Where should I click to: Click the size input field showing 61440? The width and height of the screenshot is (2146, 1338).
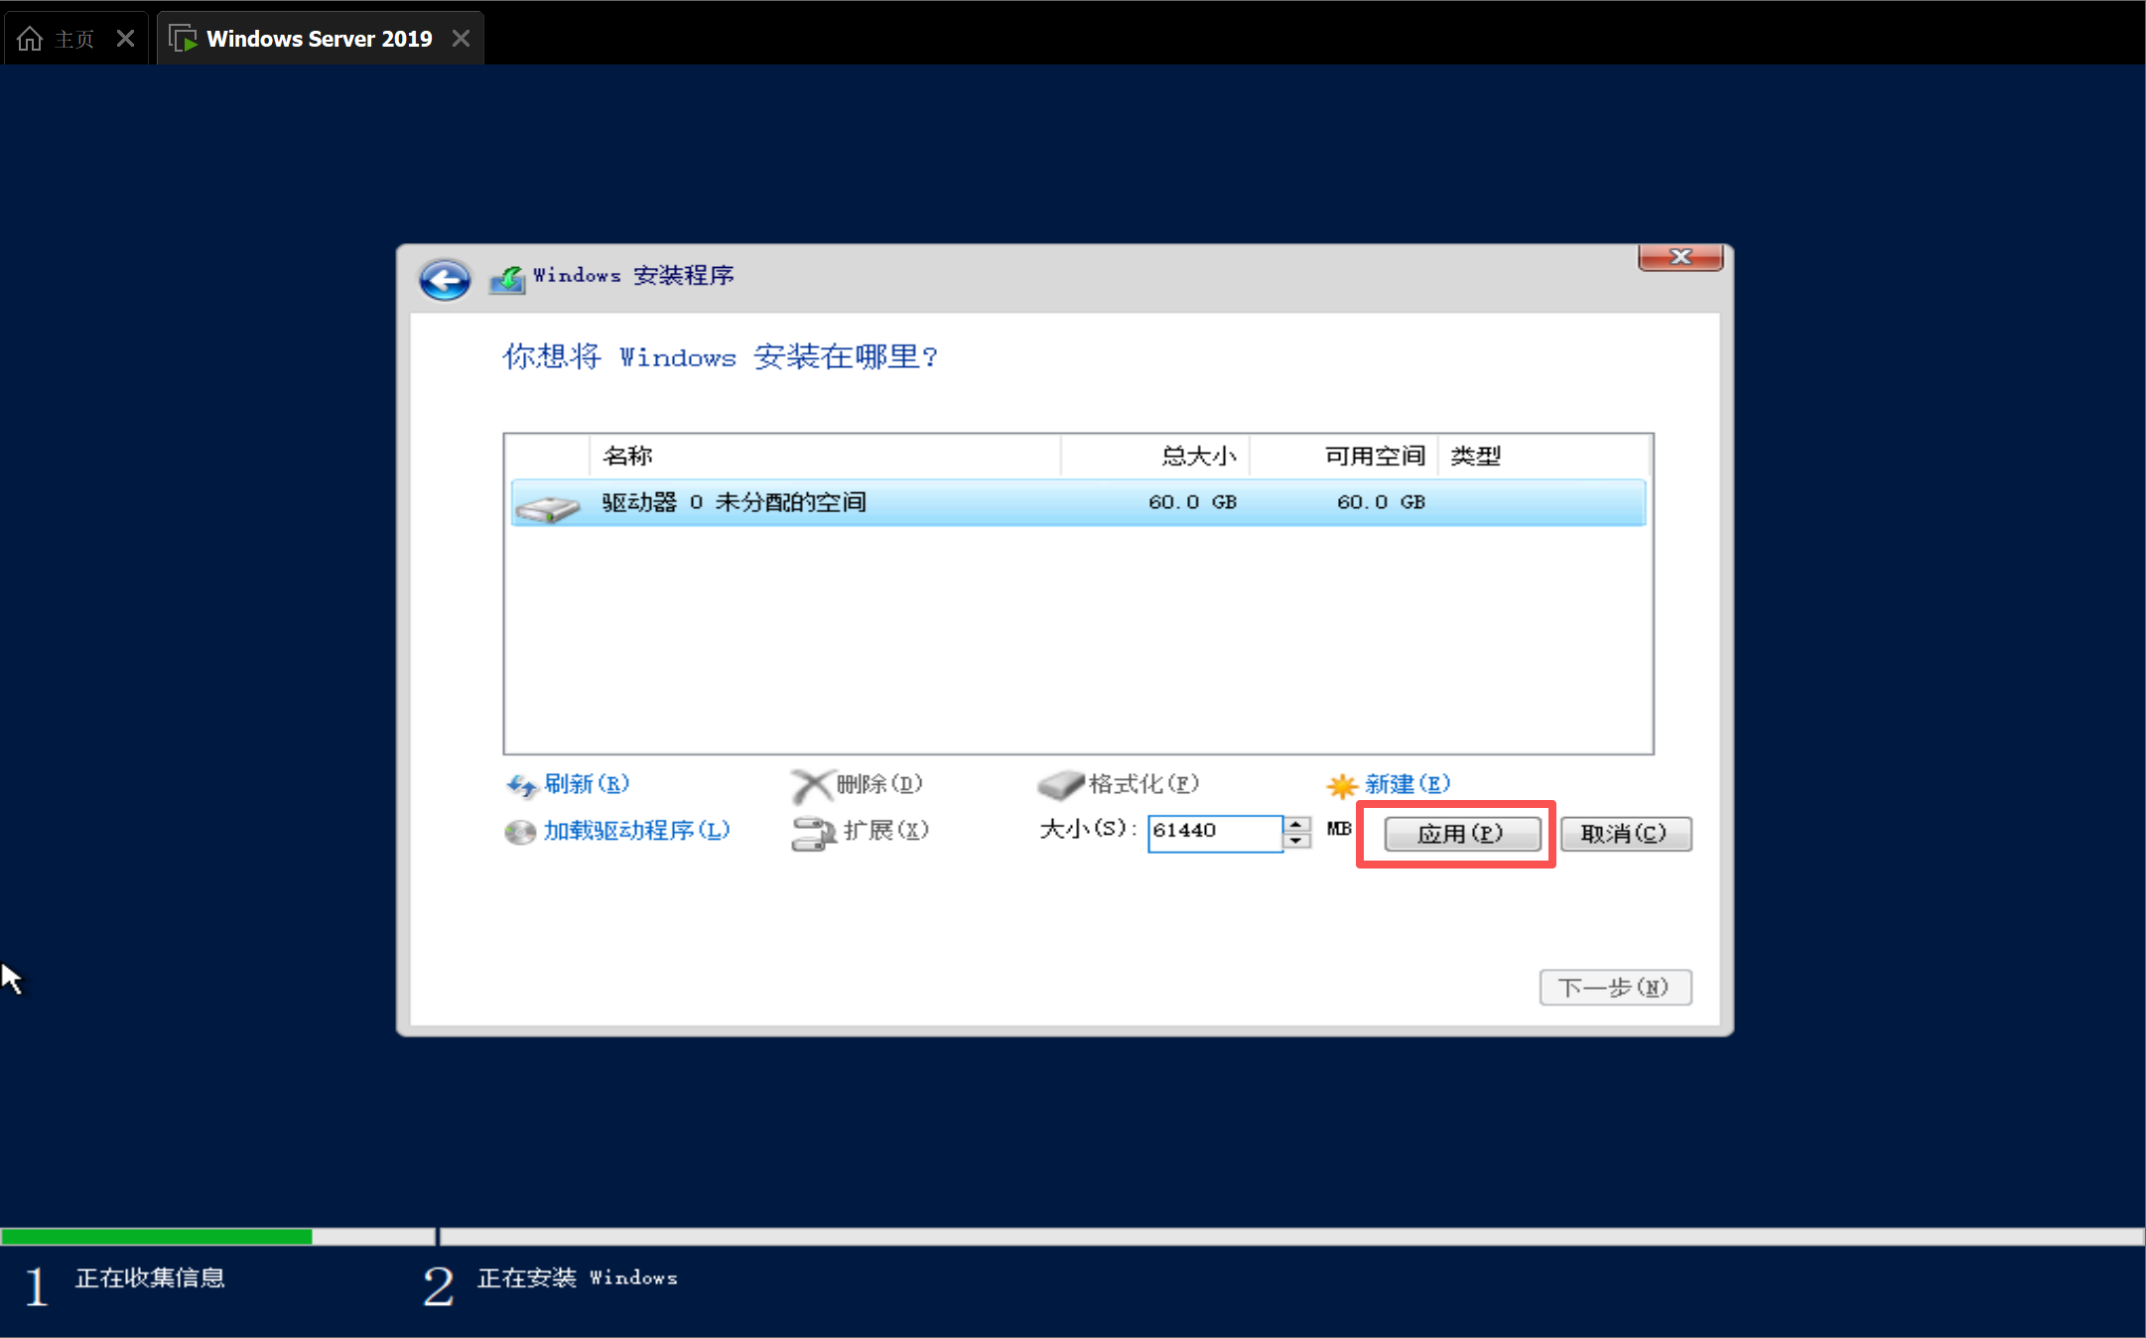tap(1215, 833)
